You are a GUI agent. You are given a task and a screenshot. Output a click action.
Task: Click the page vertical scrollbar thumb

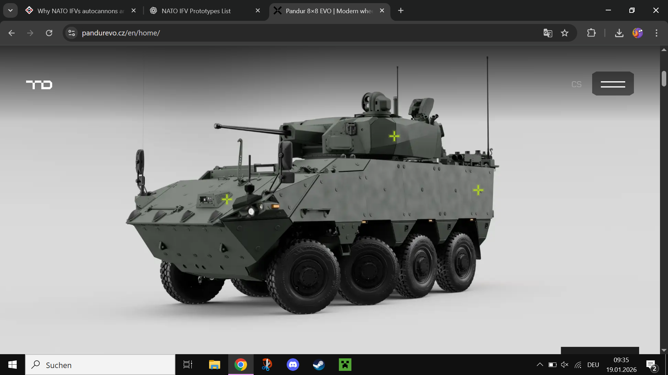664,78
